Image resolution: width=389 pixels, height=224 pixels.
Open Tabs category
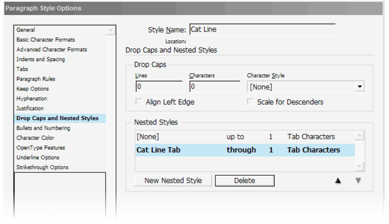click(x=22, y=69)
